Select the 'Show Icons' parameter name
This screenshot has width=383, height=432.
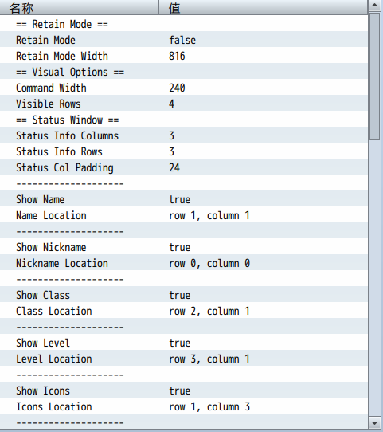pyautogui.click(x=43, y=391)
